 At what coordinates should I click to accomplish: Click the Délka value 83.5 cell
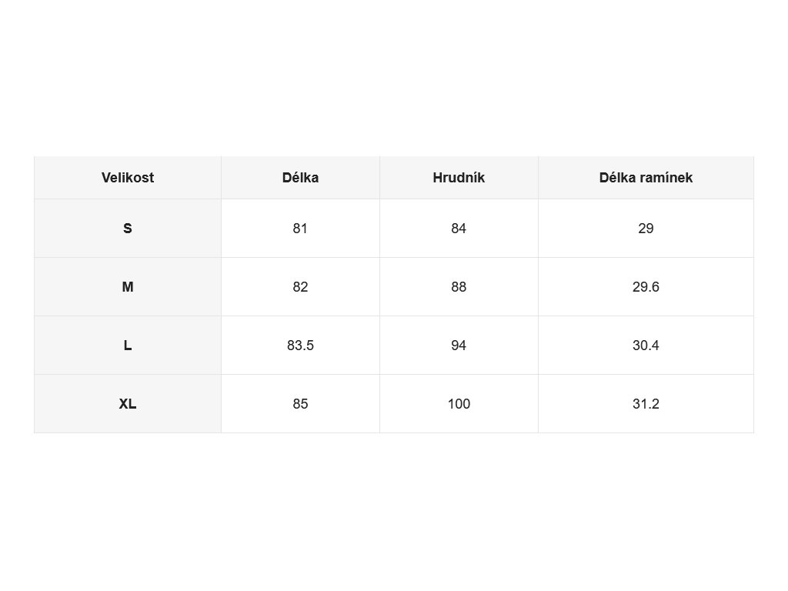coord(301,346)
